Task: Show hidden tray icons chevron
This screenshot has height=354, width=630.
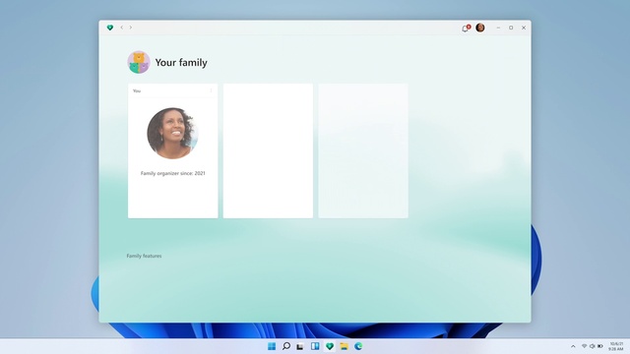Action: pos(573,346)
